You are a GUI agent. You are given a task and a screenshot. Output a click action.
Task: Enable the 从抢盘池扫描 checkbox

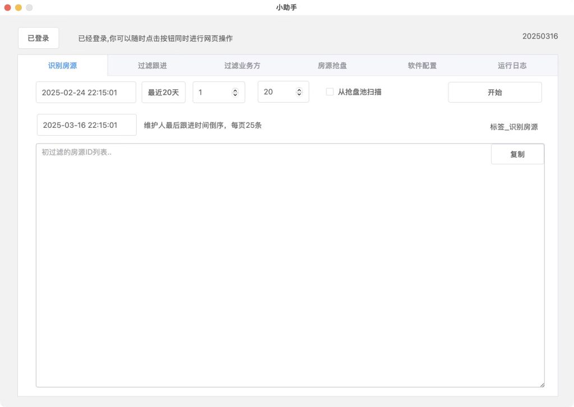pos(330,92)
